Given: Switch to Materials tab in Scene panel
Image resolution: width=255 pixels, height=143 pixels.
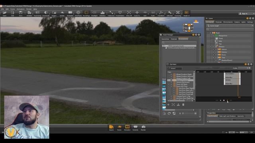Looking at the screenshot, I should [218, 22].
